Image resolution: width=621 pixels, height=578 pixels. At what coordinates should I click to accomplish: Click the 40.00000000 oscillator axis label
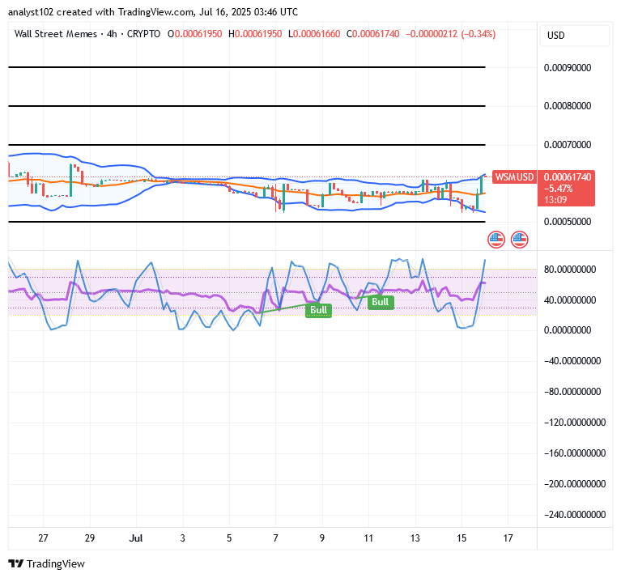pos(569,300)
